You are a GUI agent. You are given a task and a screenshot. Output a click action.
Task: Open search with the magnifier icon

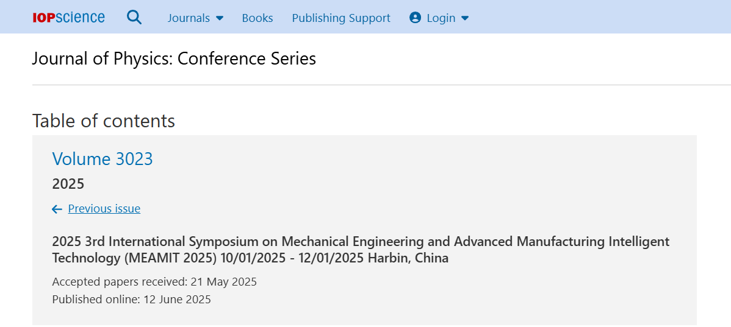coord(134,18)
